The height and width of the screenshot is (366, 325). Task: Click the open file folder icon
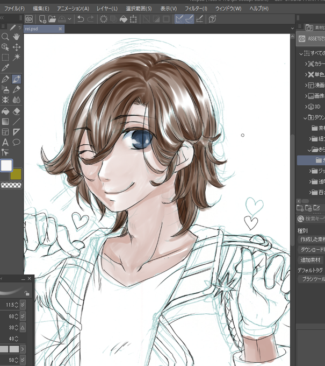[52, 19]
